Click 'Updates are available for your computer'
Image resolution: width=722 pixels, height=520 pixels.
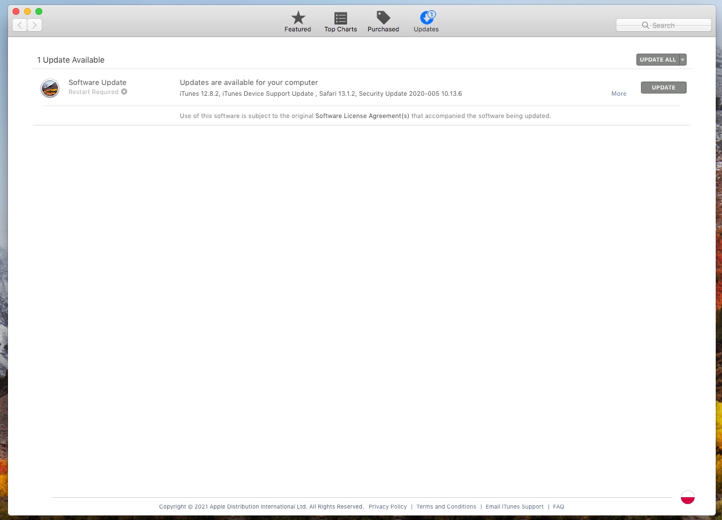point(249,82)
